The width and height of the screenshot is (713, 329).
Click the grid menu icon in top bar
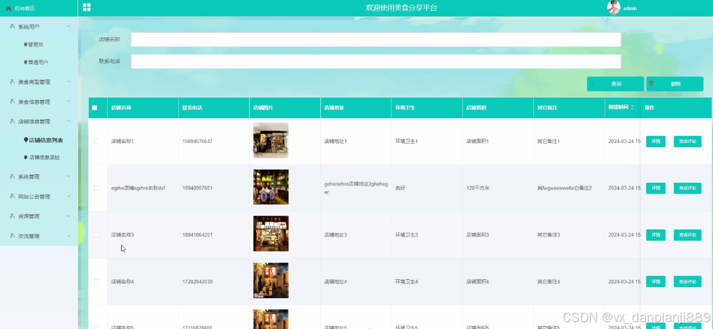87,7
